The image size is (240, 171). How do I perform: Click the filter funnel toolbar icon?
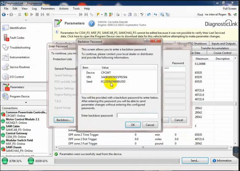142,15
